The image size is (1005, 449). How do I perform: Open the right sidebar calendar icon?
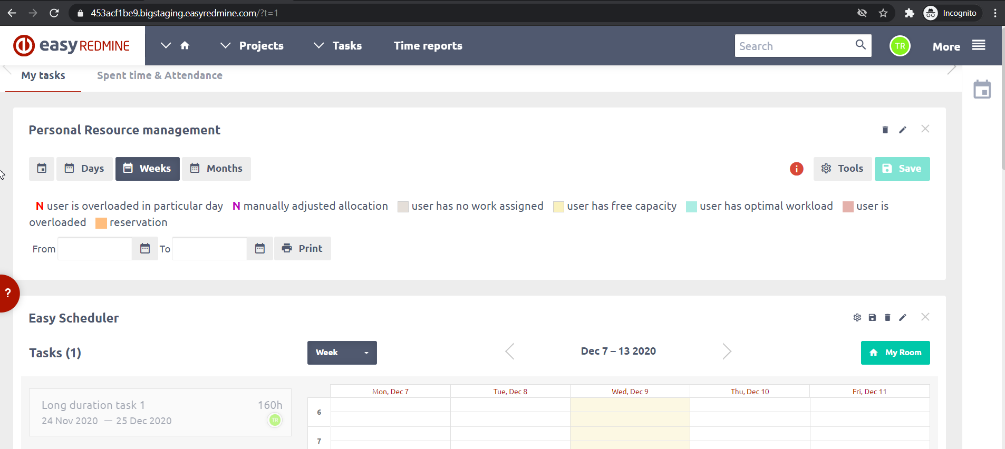tap(982, 90)
